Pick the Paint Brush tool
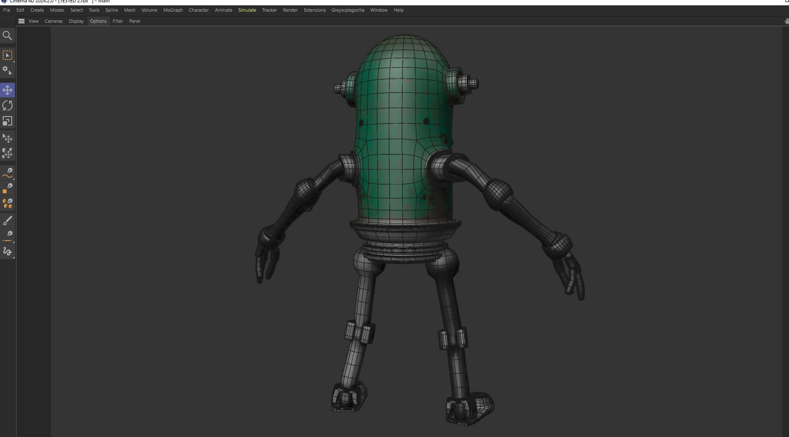Image resolution: width=789 pixels, height=437 pixels. [7, 221]
